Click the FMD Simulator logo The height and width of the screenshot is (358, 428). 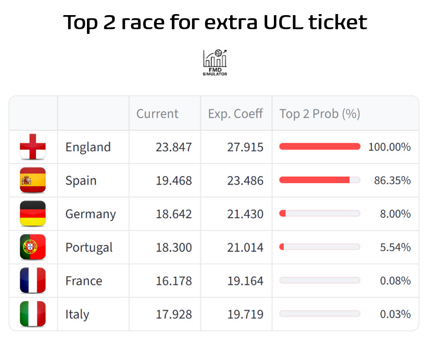215,63
